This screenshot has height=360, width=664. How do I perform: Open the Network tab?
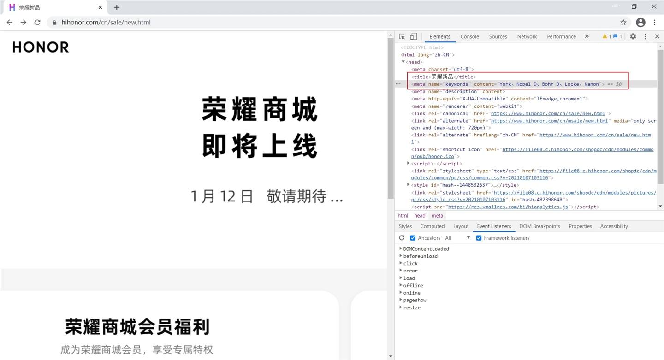[x=527, y=36]
